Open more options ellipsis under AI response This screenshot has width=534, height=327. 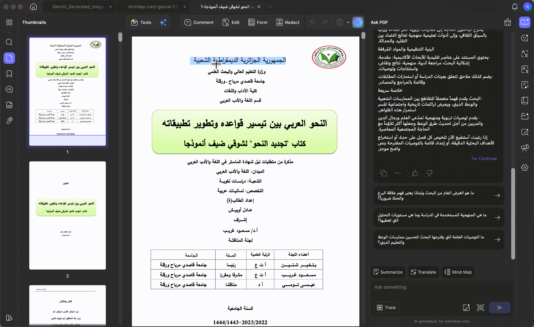(x=398, y=173)
